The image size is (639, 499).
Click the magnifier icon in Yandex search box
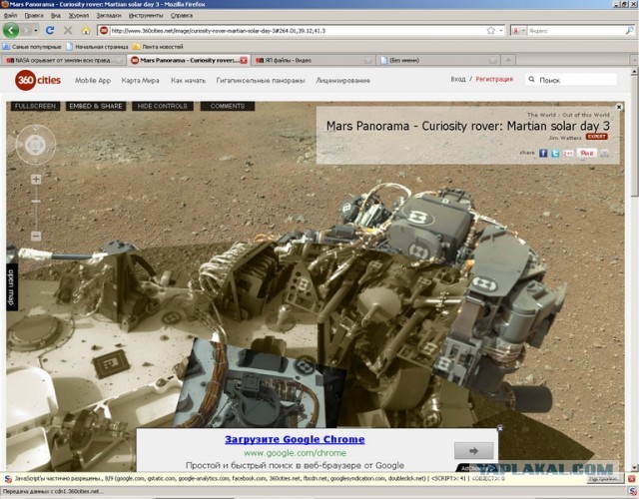tap(630, 31)
